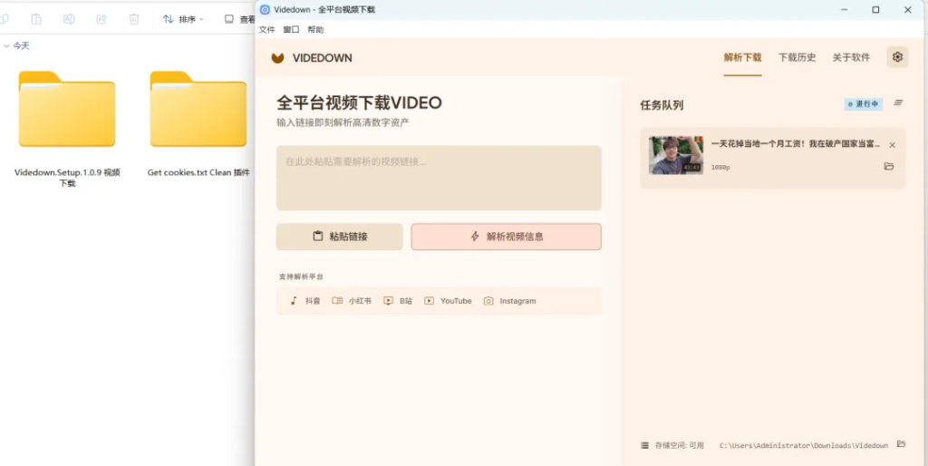The image size is (928, 466).
Task: Switch to the 解析下载 tab
Action: [742, 57]
